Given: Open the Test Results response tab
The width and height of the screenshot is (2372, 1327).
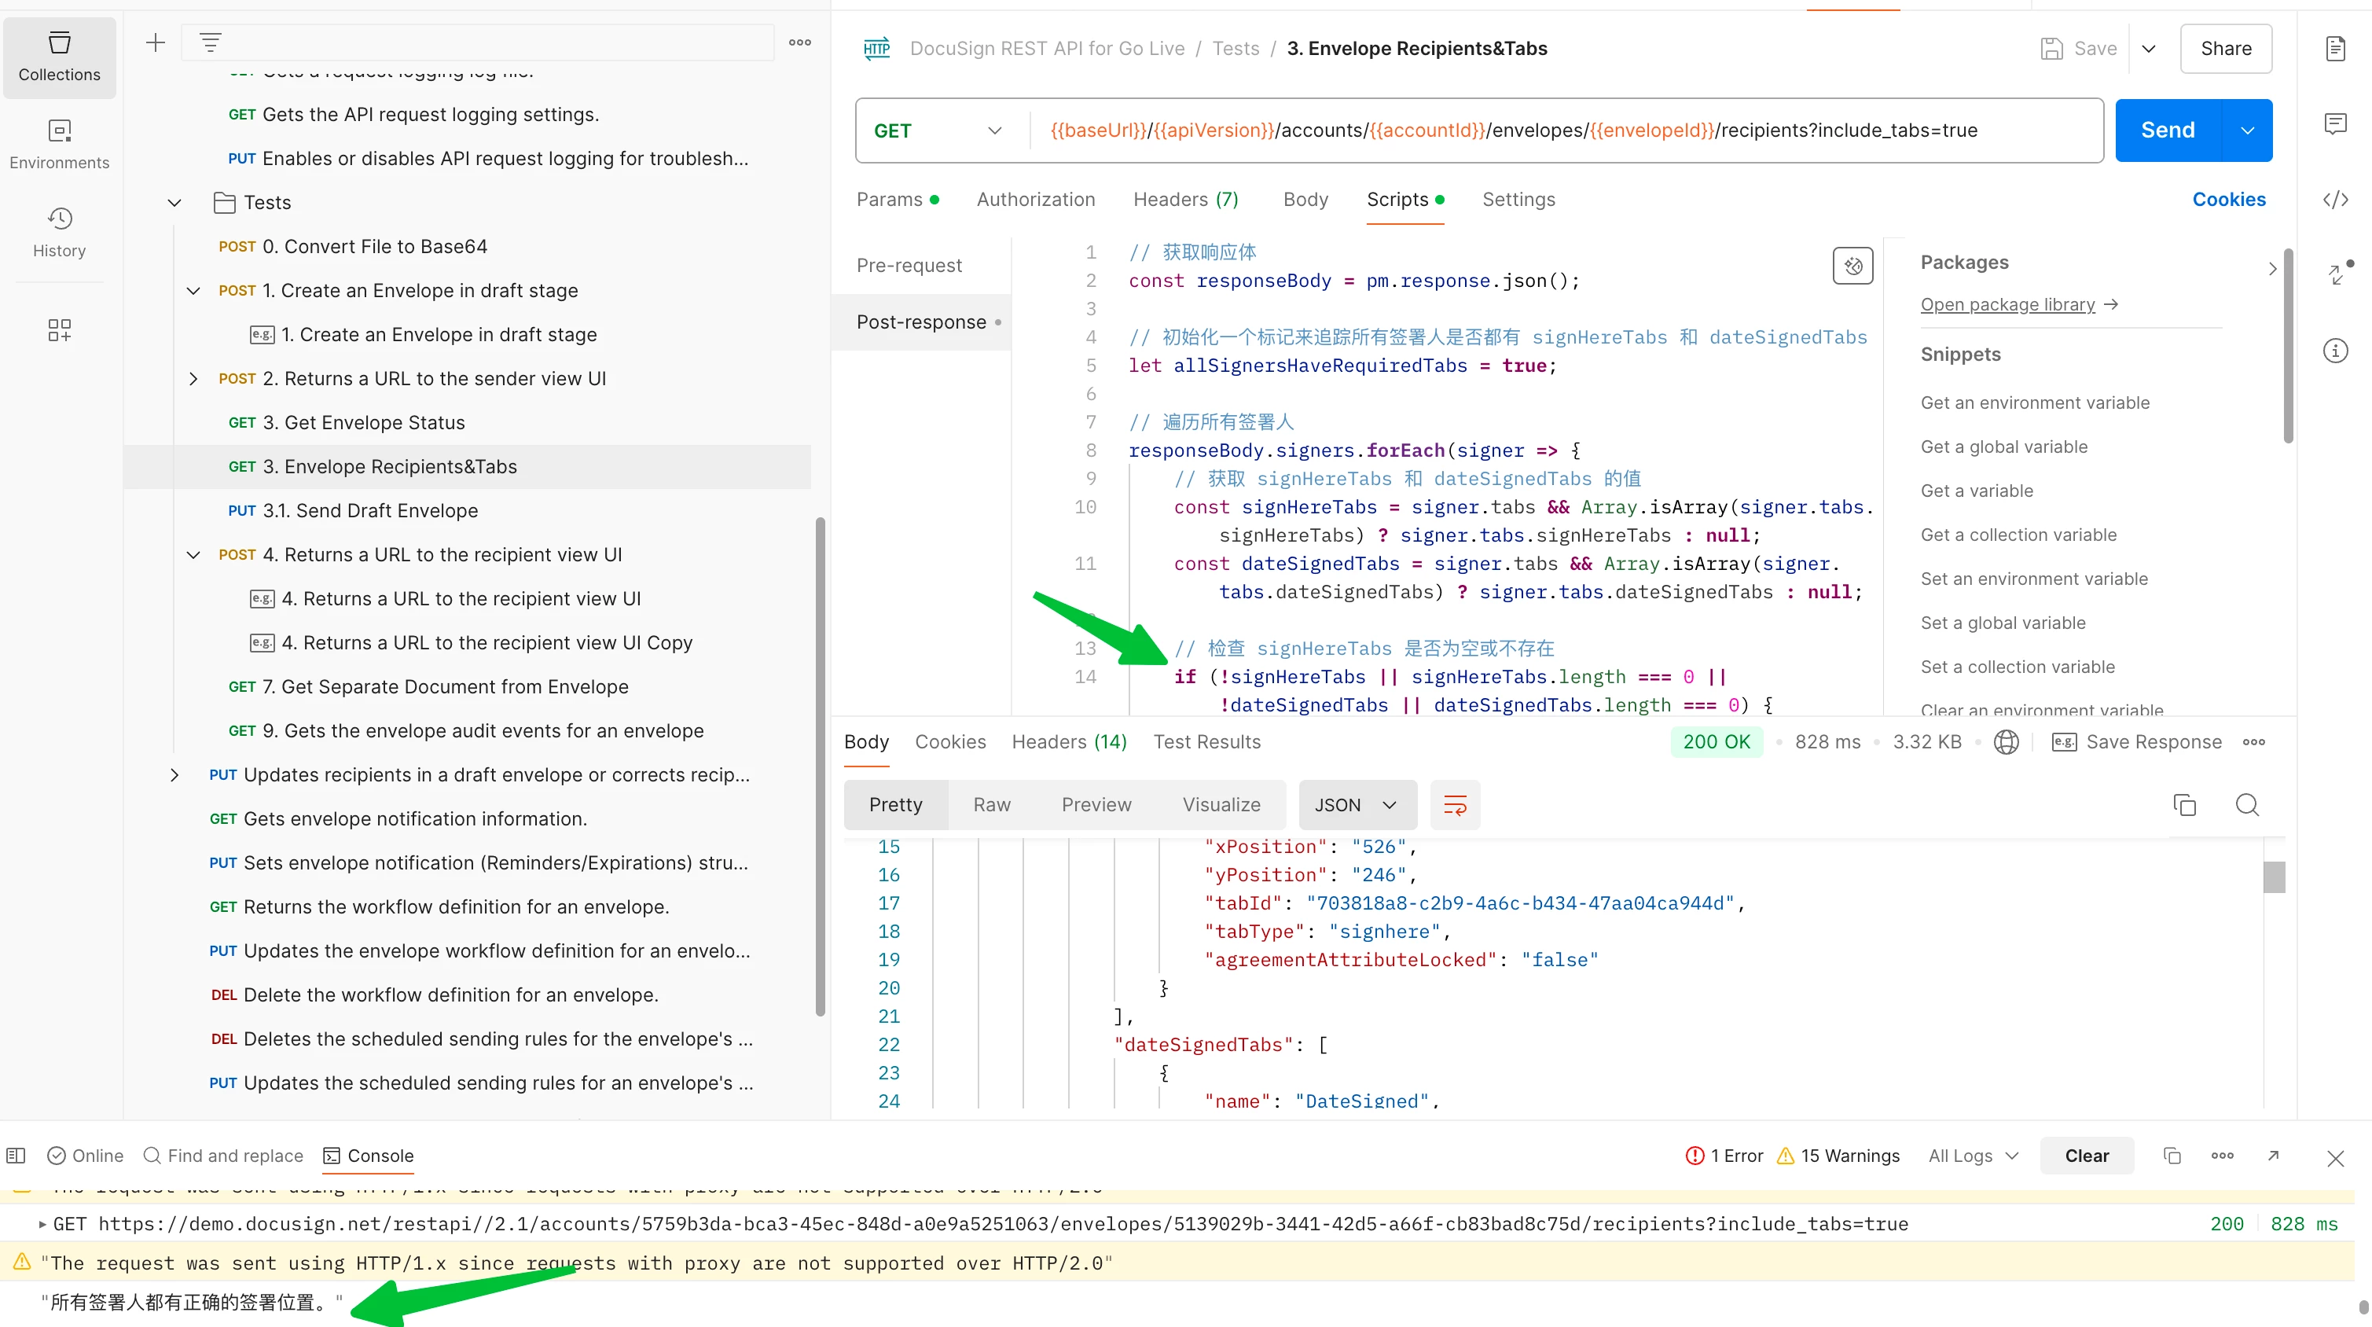Looking at the screenshot, I should click(x=1206, y=742).
